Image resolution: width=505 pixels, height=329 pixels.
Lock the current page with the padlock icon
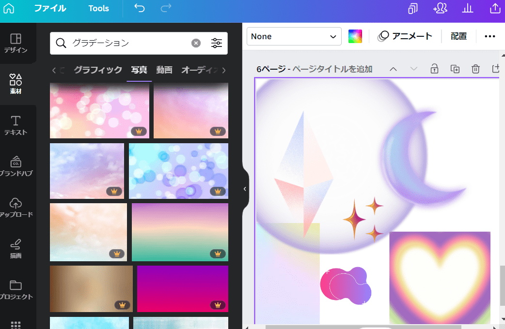(434, 69)
